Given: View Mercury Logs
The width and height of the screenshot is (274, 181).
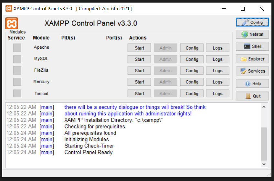Looking at the screenshot, I should pos(217,82).
